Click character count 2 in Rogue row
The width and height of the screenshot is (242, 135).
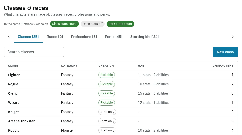tap(232, 84)
